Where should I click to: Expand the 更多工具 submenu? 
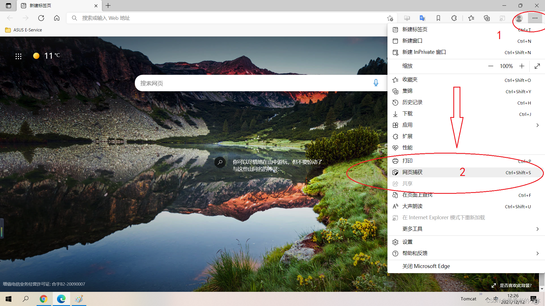click(x=466, y=229)
